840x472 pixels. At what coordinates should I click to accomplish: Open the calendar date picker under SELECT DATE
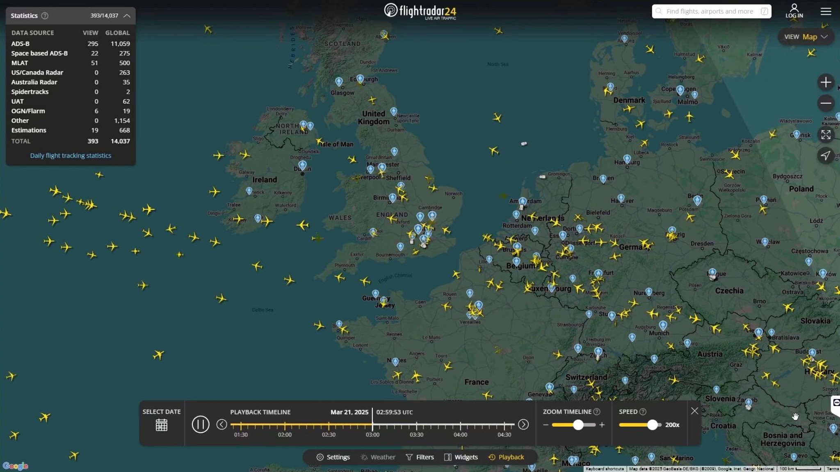pyautogui.click(x=161, y=425)
